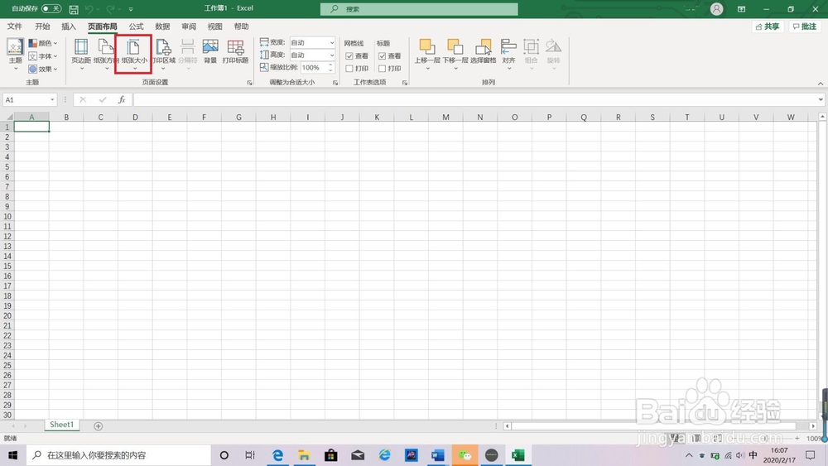Open theme Fonts (字体) dropdown

[x=43, y=56]
